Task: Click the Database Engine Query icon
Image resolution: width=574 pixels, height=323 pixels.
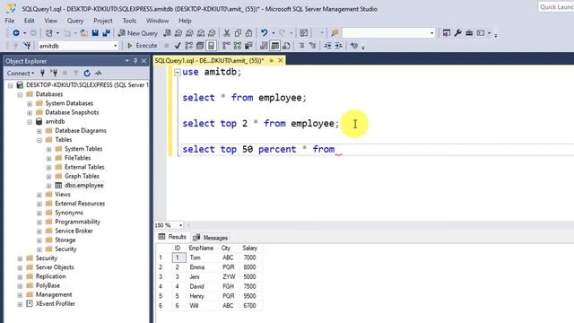Action: pos(167,33)
